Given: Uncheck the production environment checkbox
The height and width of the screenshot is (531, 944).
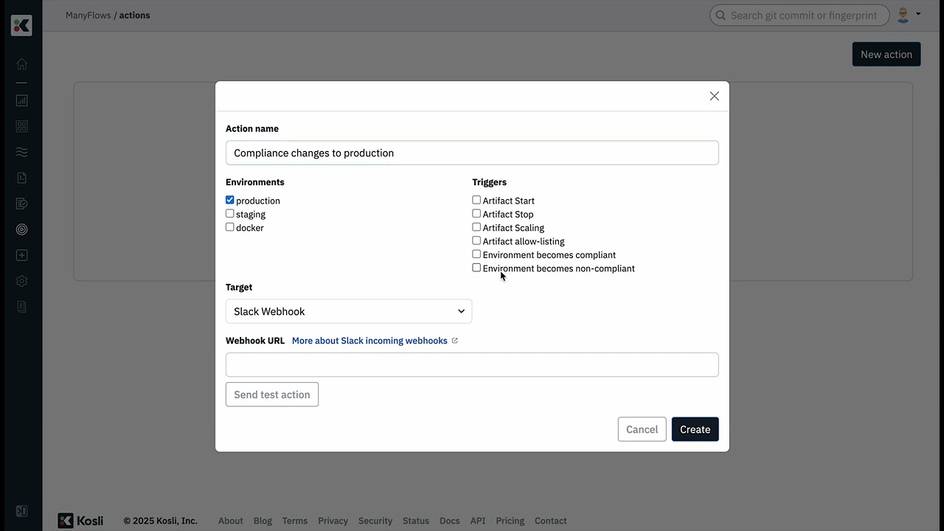Looking at the screenshot, I should (230, 200).
